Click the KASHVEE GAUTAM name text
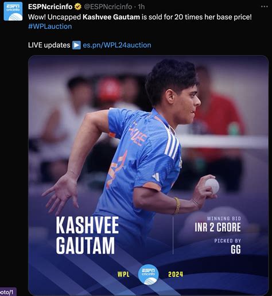Viewport: 272px width, 296px height. 87,235
